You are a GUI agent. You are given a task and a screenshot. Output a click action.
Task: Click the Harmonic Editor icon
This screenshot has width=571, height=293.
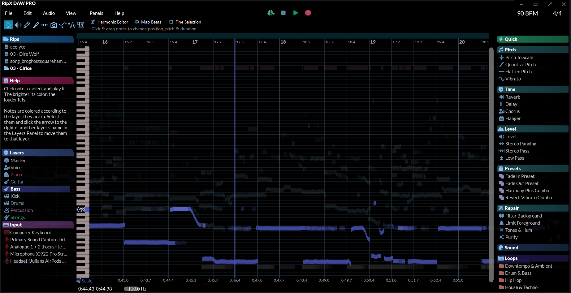93,22
